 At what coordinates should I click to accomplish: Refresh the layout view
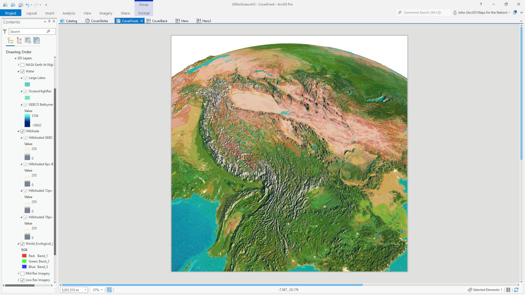click(516, 290)
